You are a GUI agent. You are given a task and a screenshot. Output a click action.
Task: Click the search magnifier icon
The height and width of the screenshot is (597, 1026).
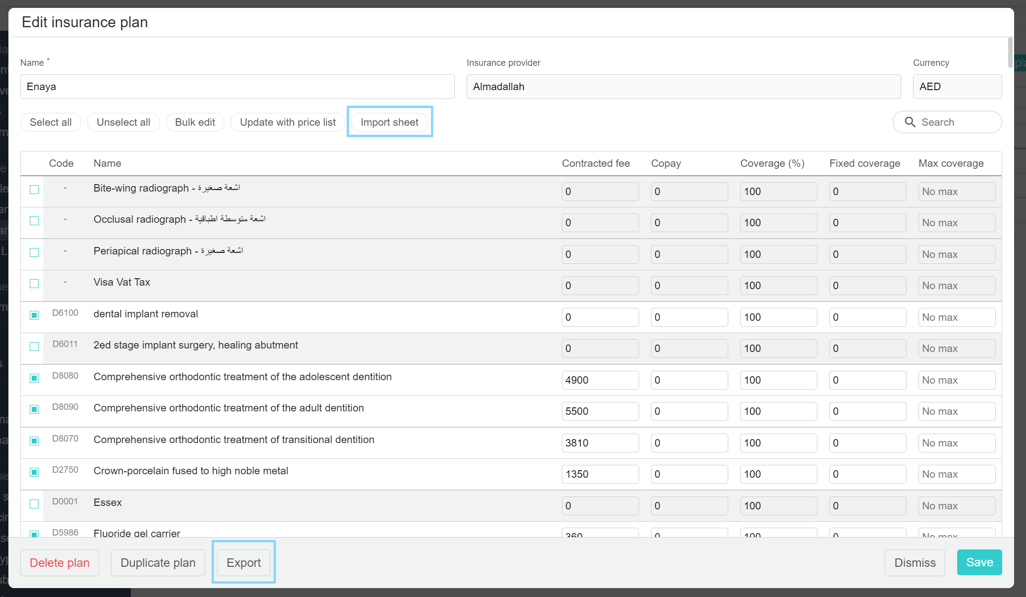(910, 122)
